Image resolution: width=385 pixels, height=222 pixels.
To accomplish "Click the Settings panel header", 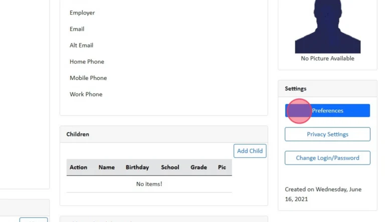I will click(x=295, y=88).
